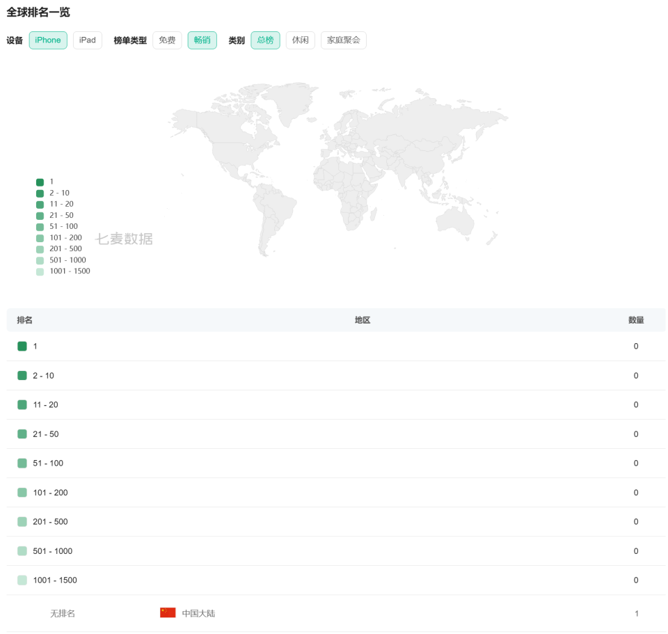Select the 畅销 chart type
668x634 pixels.
tap(202, 40)
